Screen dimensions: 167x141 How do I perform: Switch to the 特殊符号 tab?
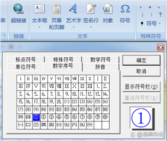click(x=63, y=60)
